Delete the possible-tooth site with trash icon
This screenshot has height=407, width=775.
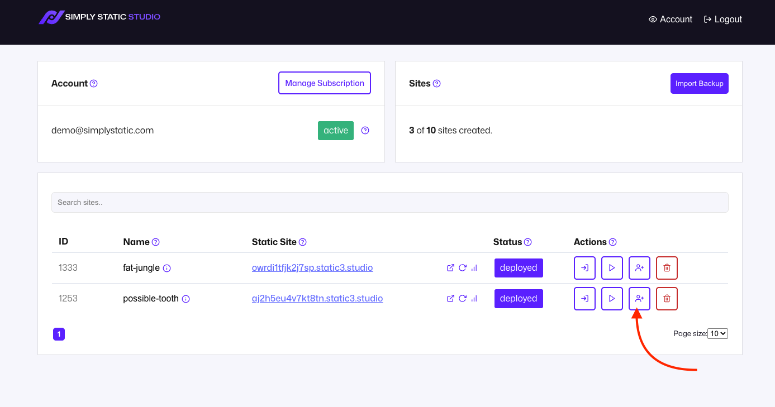(667, 299)
